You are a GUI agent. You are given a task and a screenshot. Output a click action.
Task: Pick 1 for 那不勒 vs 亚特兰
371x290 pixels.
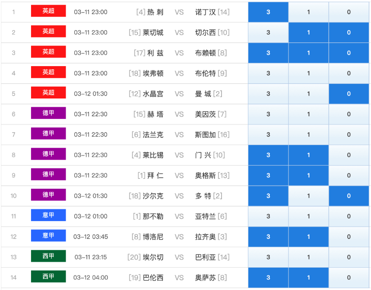(x=309, y=217)
